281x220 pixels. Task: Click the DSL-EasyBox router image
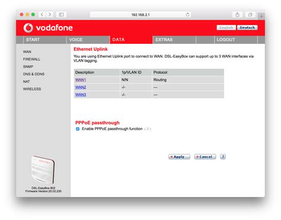(x=43, y=170)
